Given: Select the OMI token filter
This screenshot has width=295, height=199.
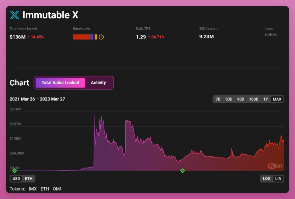Looking at the screenshot, I should point(57,189).
